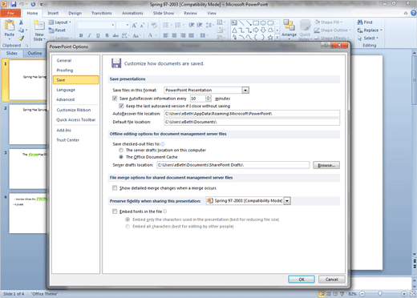
Task: Click the Paste icon in Clipboard group
Action: [x=10, y=26]
